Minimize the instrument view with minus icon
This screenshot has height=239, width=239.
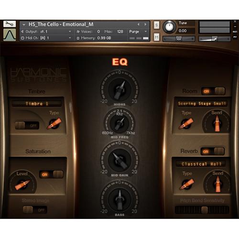(235, 27)
